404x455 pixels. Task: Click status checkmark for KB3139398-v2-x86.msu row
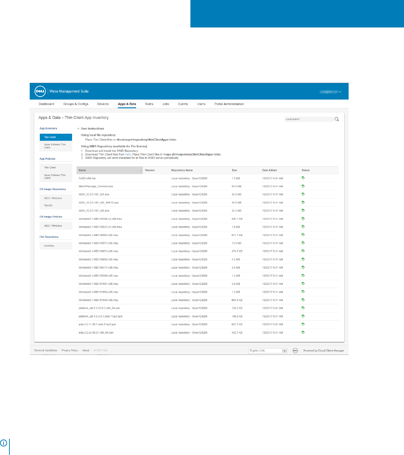coord(303,219)
